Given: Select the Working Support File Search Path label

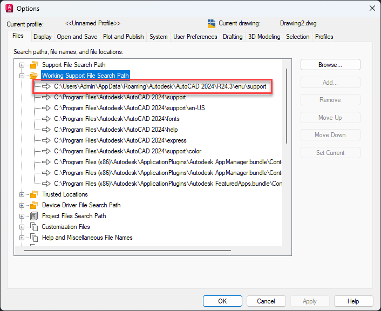Looking at the screenshot, I should pos(85,76).
